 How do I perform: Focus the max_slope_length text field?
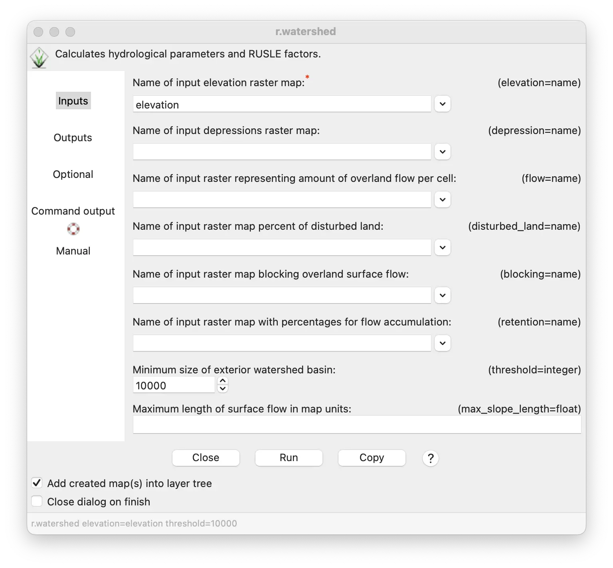pyautogui.click(x=357, y=425)
